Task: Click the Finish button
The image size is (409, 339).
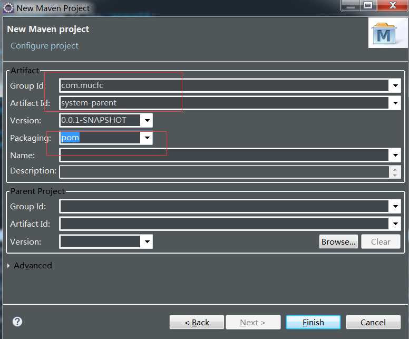Action: (x=313, y=322)
